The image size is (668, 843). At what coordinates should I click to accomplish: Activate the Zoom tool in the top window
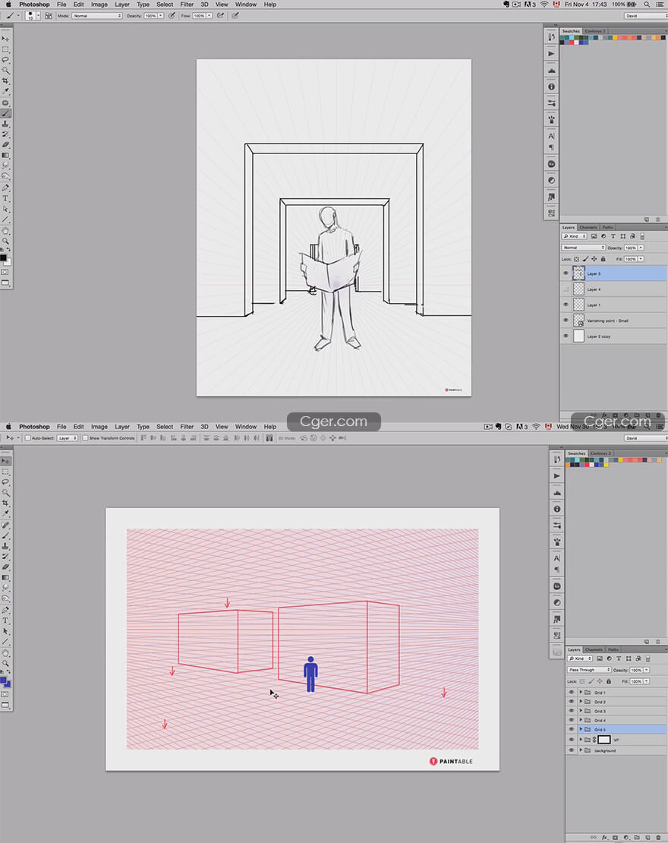coord(5,241)
